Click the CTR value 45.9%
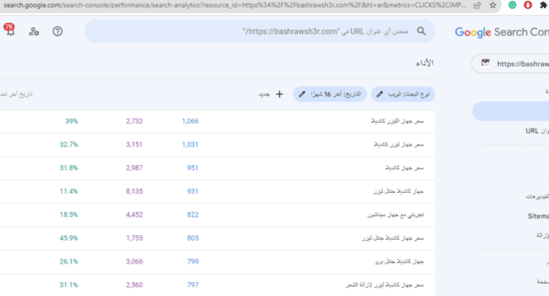The width and height of the screenshot is (549, 296). click(69, 238)
